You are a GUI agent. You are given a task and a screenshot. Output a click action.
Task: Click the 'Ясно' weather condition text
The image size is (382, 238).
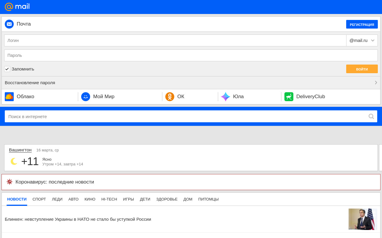click(47, 159)
